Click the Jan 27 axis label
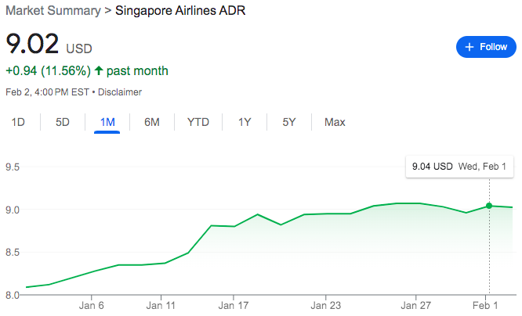 click(416, 305)
